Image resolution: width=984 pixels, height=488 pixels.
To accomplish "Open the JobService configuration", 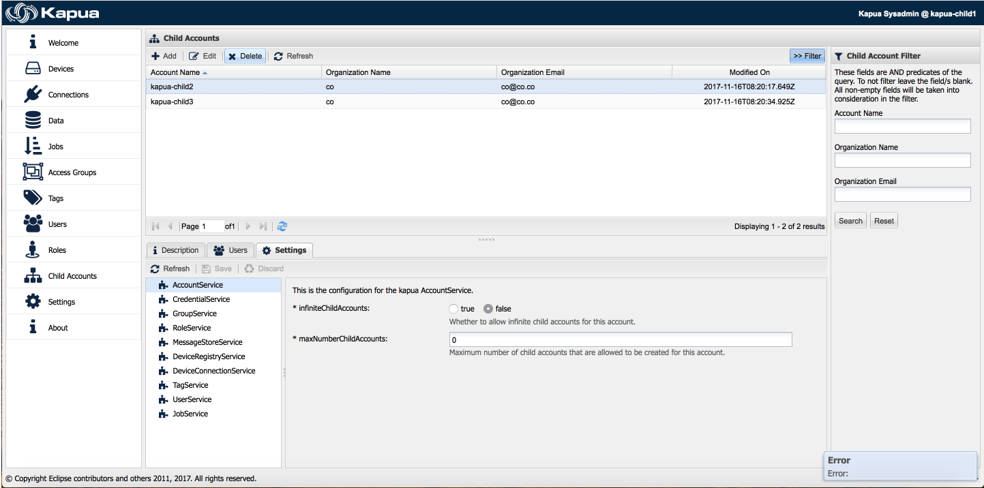I will click(x=190, y=414).
